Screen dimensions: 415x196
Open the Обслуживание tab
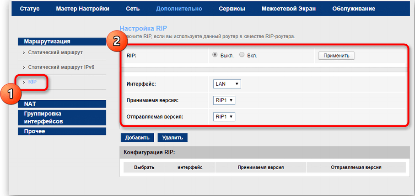coord(354,9)
